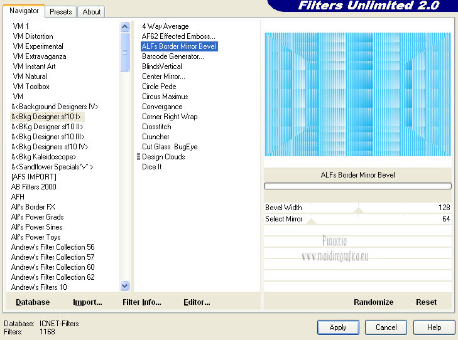This screenshot has height=340, width=458.
Task: Choose the 4 Way Average filter
Action: click(165, 26)
